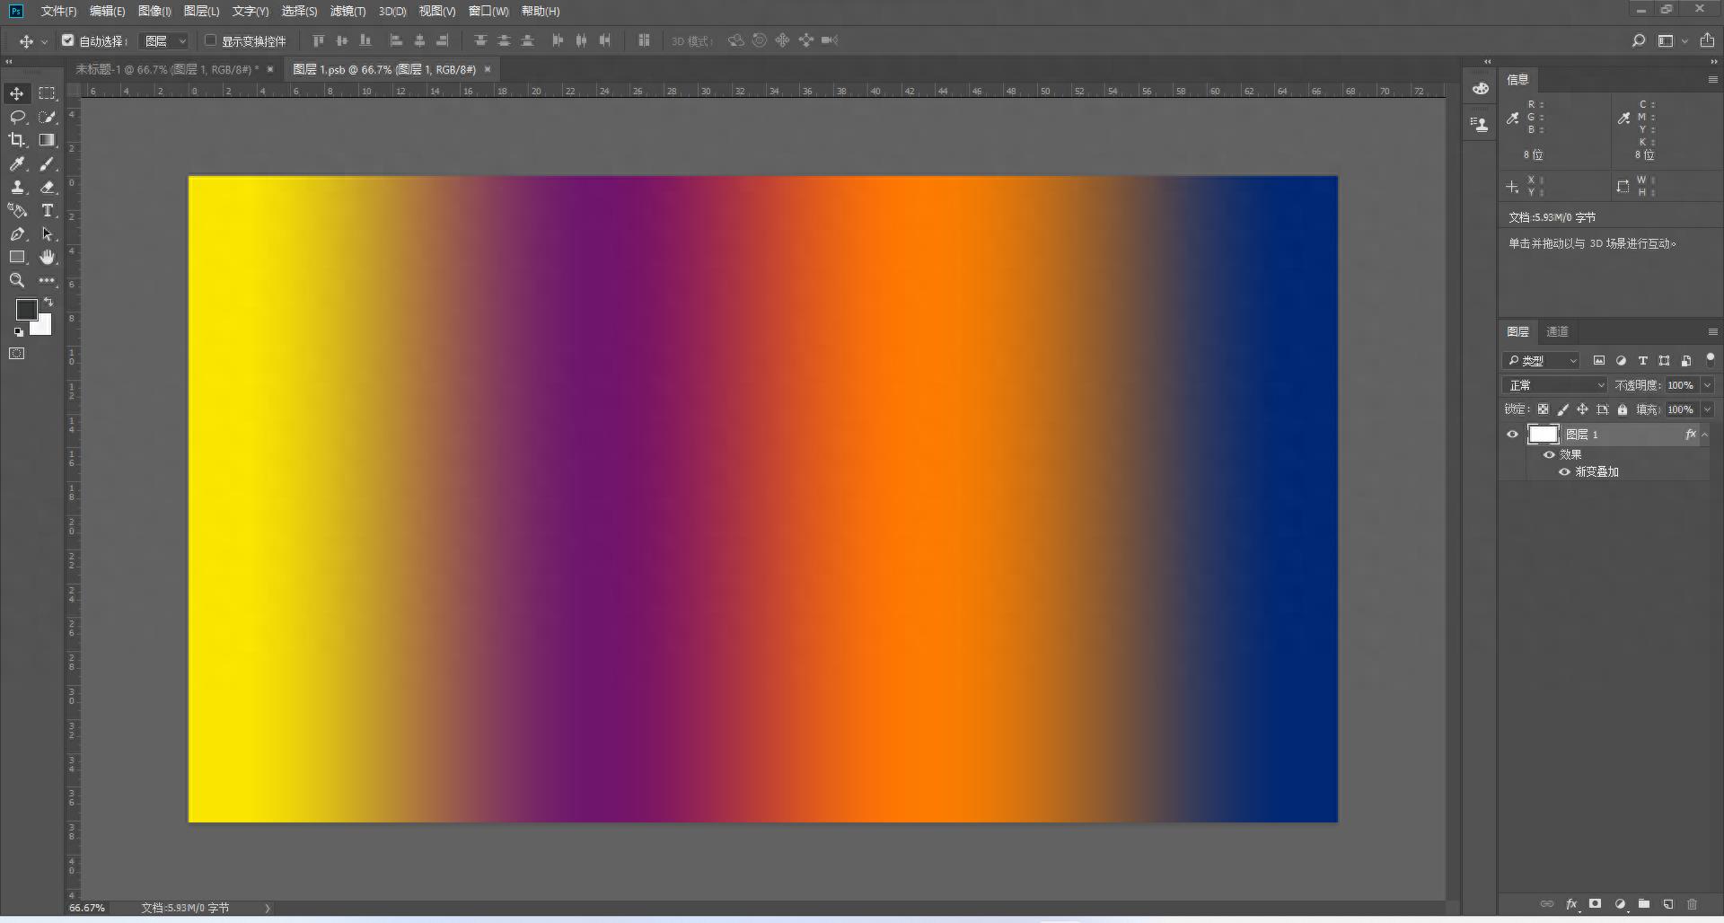Open the 文件(F) menu

click(58, 11)
